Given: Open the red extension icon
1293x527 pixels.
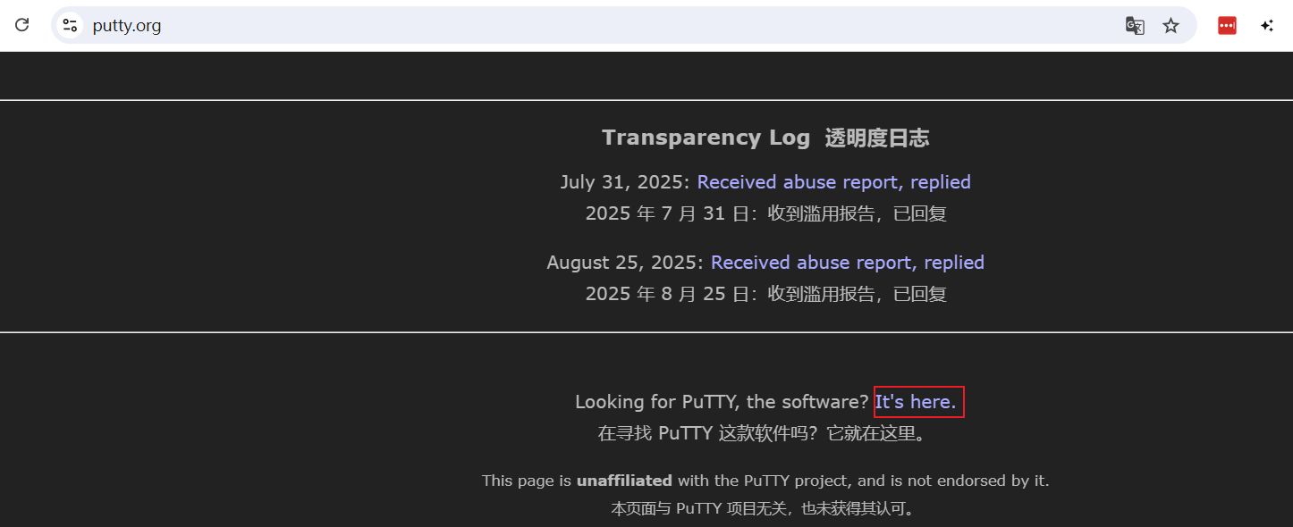Looking at the screenshot, I should click(1227, 26).
